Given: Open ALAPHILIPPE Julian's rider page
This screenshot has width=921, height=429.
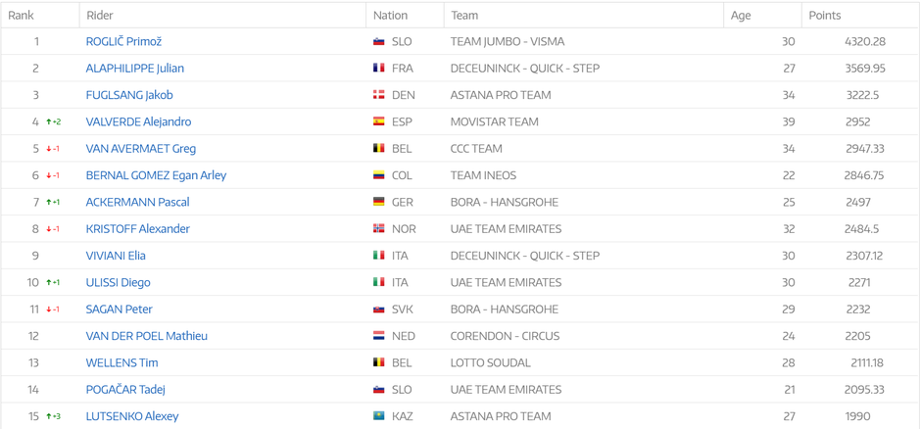Looking at the screenshot, I should click(134, 69).
